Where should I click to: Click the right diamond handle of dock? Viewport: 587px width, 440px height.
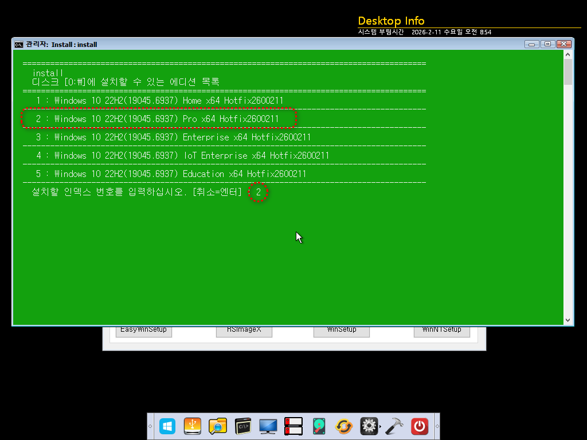(437, 426)
